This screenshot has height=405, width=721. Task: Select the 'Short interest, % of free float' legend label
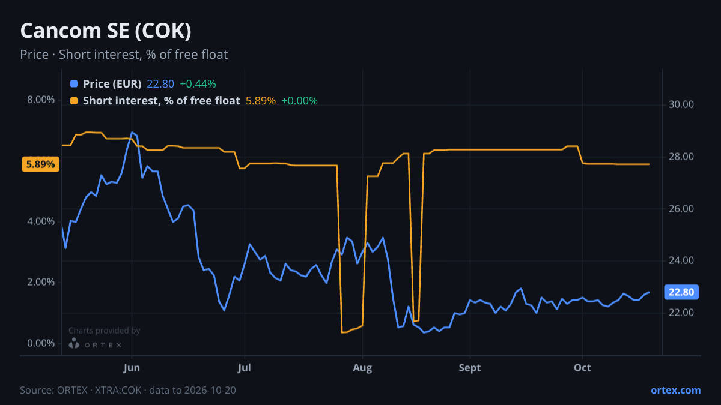tap(161, 101)
